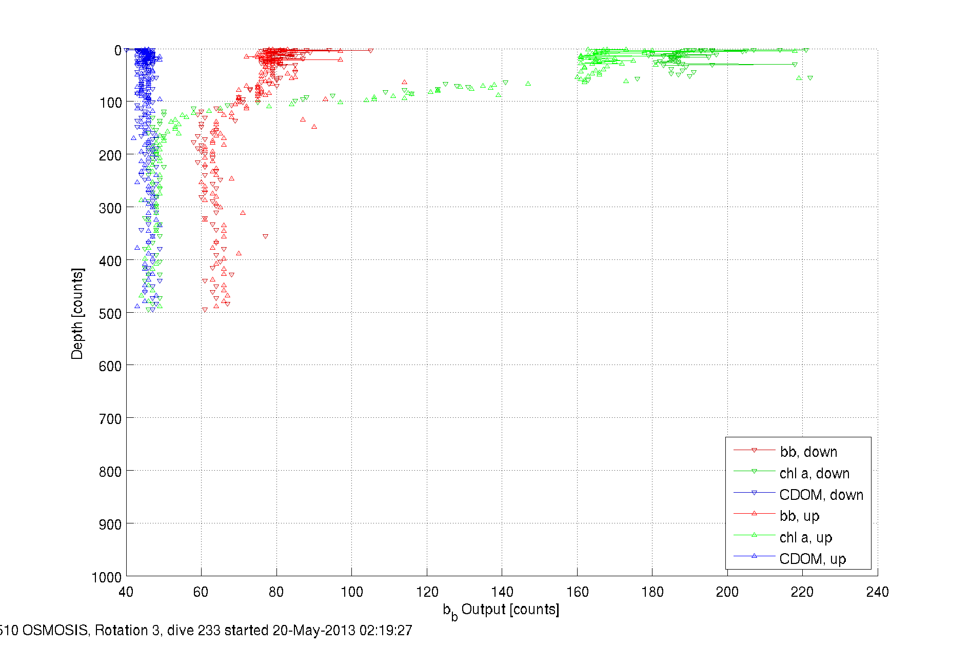
Task: Click the y-axis tick label 0
Action: 118,50
